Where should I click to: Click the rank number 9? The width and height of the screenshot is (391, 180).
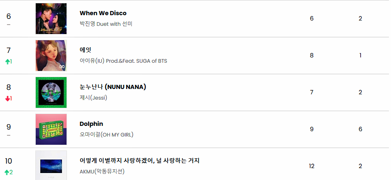tap(9, 127)
